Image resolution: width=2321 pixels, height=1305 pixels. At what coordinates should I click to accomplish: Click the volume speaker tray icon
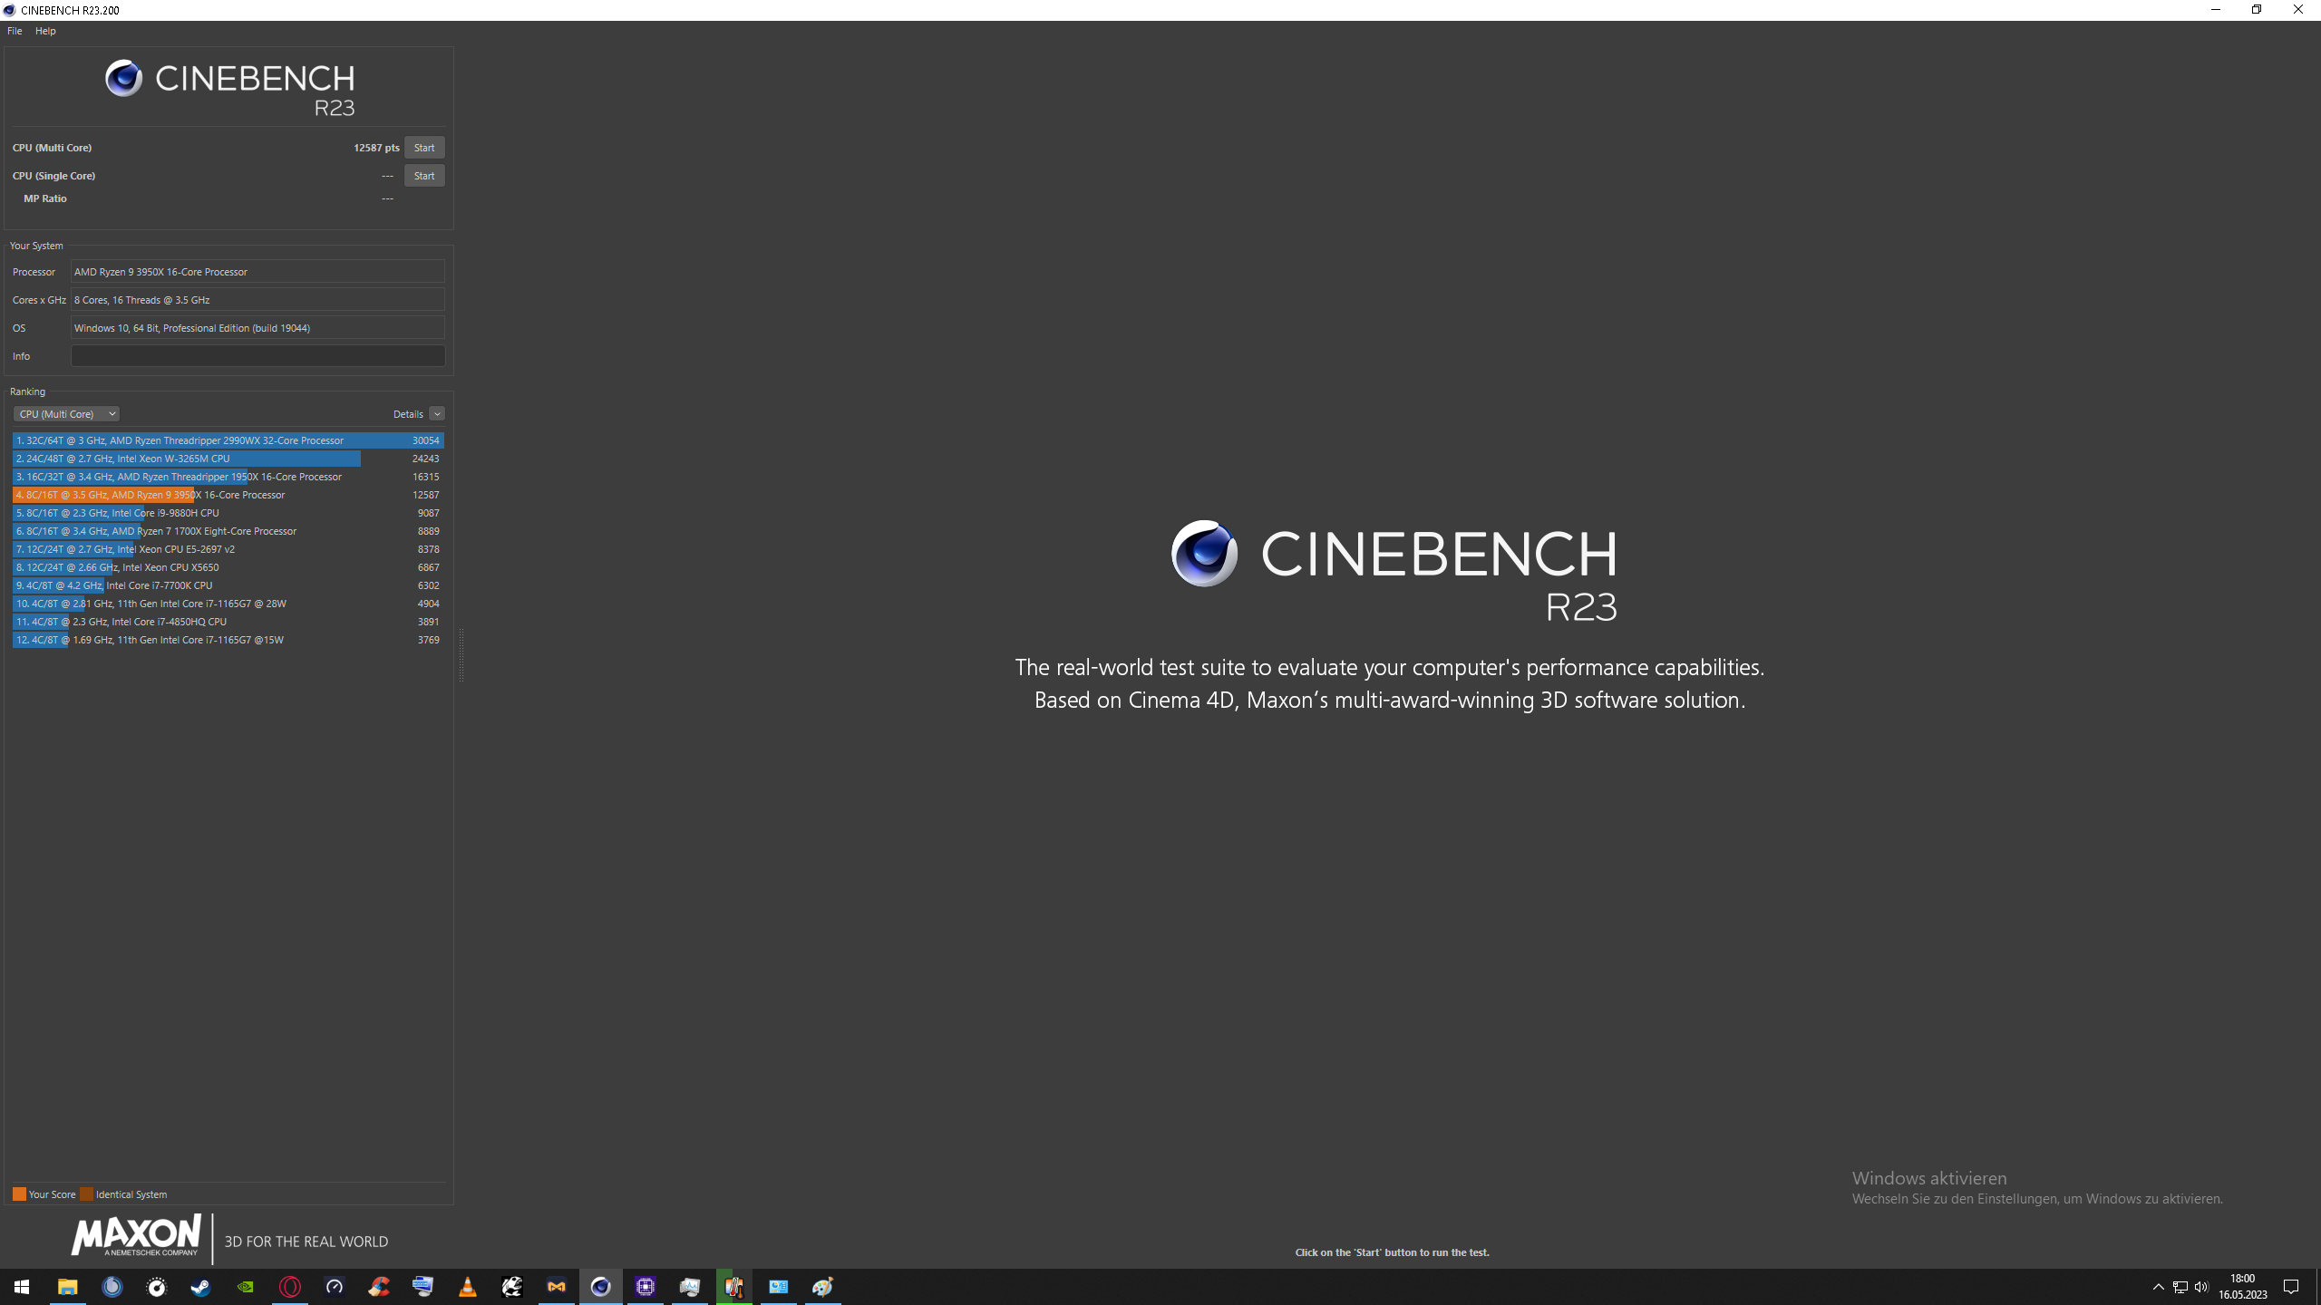pyautogui.click(x=2201, y=1287)
